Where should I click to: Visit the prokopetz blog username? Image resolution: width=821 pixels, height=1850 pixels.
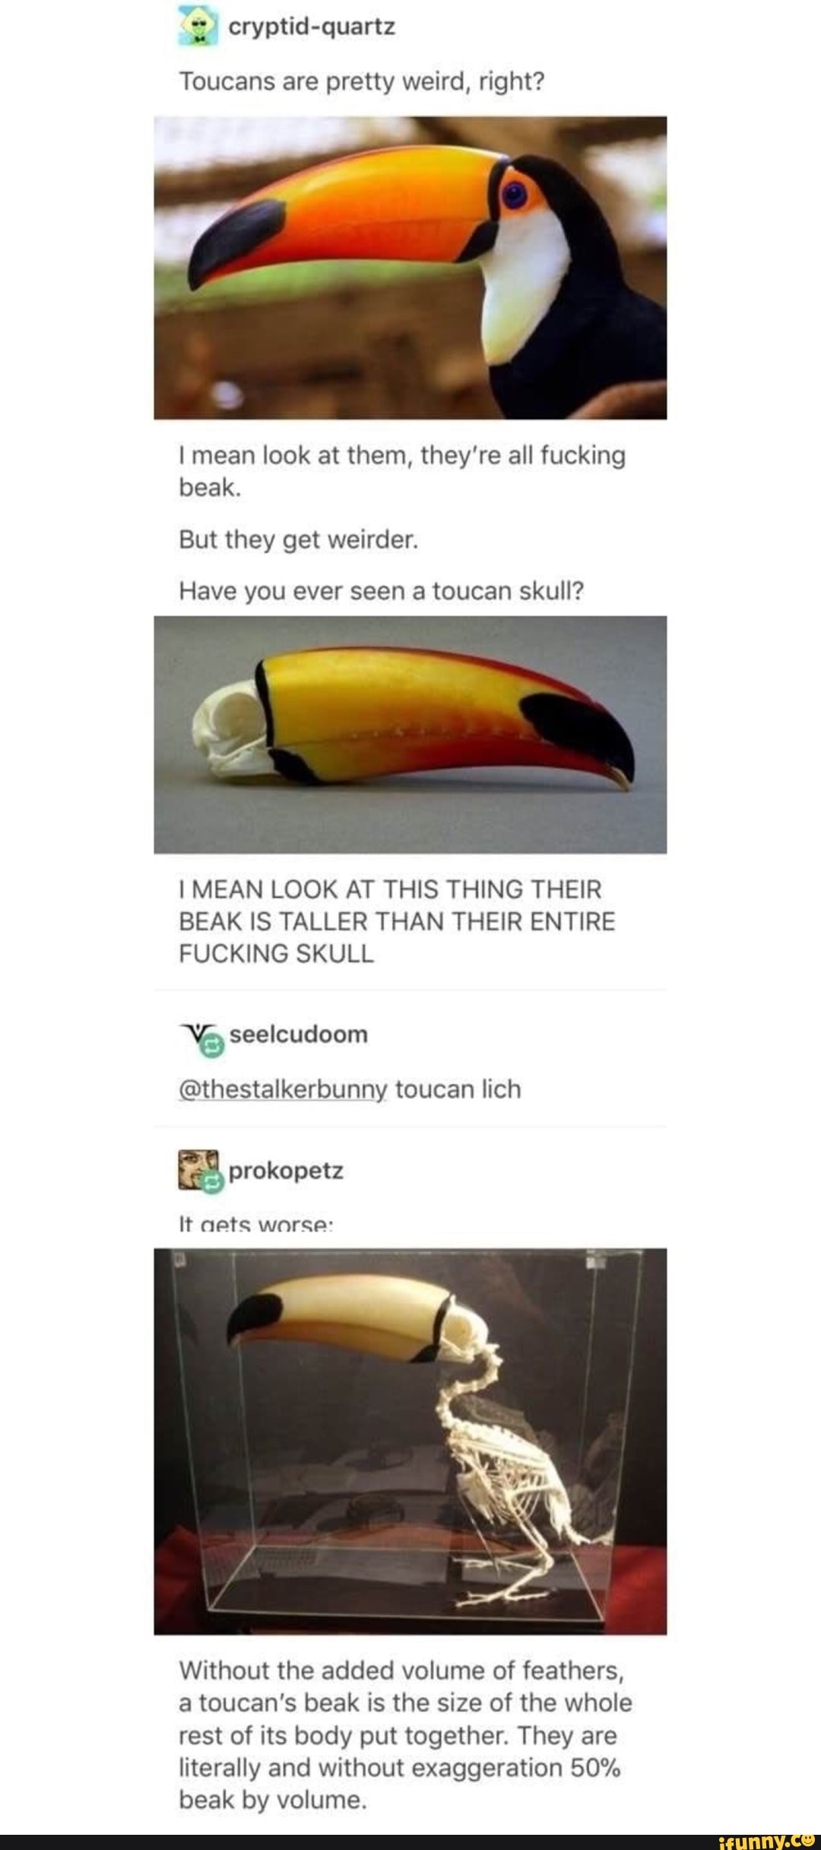tap(287, 1171)
